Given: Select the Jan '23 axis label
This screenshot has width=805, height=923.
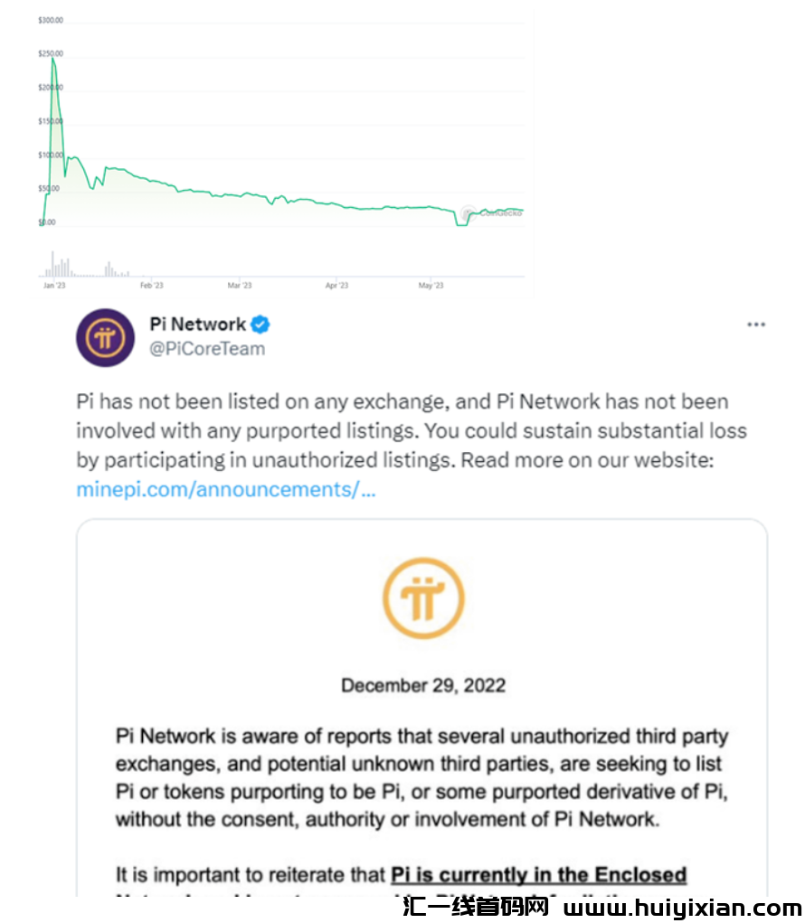Looking at the screenshot, I should (54, 286).
